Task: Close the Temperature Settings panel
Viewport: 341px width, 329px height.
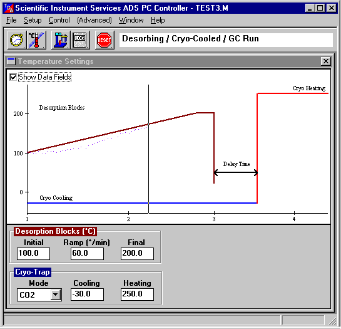Action: pos(325,61)
